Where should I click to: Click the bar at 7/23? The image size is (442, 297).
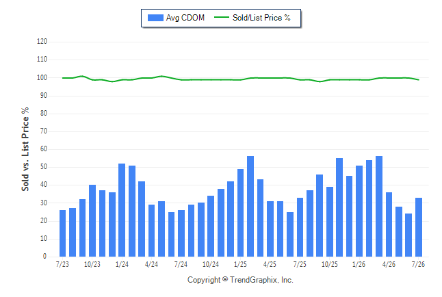pyautogui.click(x=62, y=233)
